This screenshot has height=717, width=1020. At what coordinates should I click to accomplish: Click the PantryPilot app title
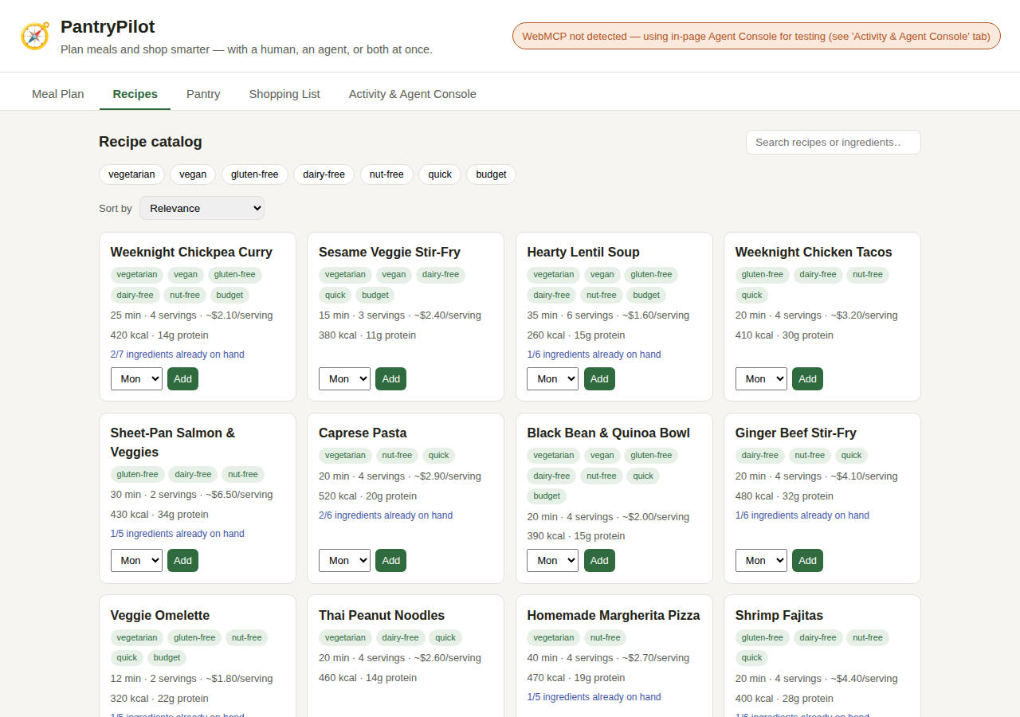click(108, 27)
